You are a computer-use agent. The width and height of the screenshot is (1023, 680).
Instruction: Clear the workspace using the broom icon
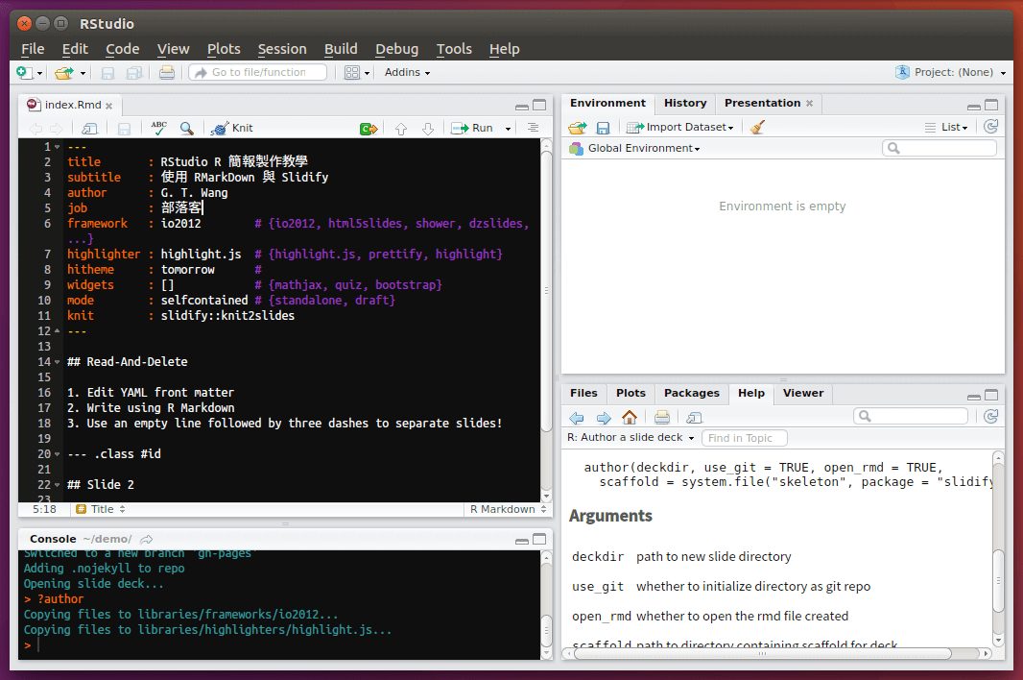[757, 126]
